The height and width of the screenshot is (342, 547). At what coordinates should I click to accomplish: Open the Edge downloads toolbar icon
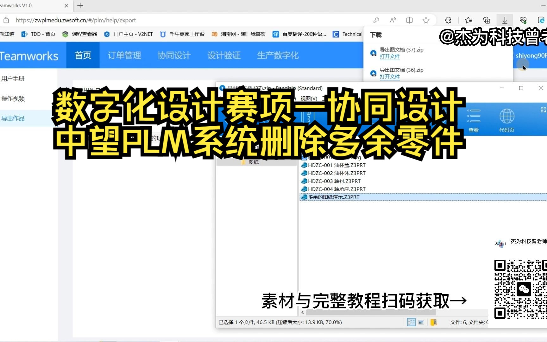pos(505,20)
